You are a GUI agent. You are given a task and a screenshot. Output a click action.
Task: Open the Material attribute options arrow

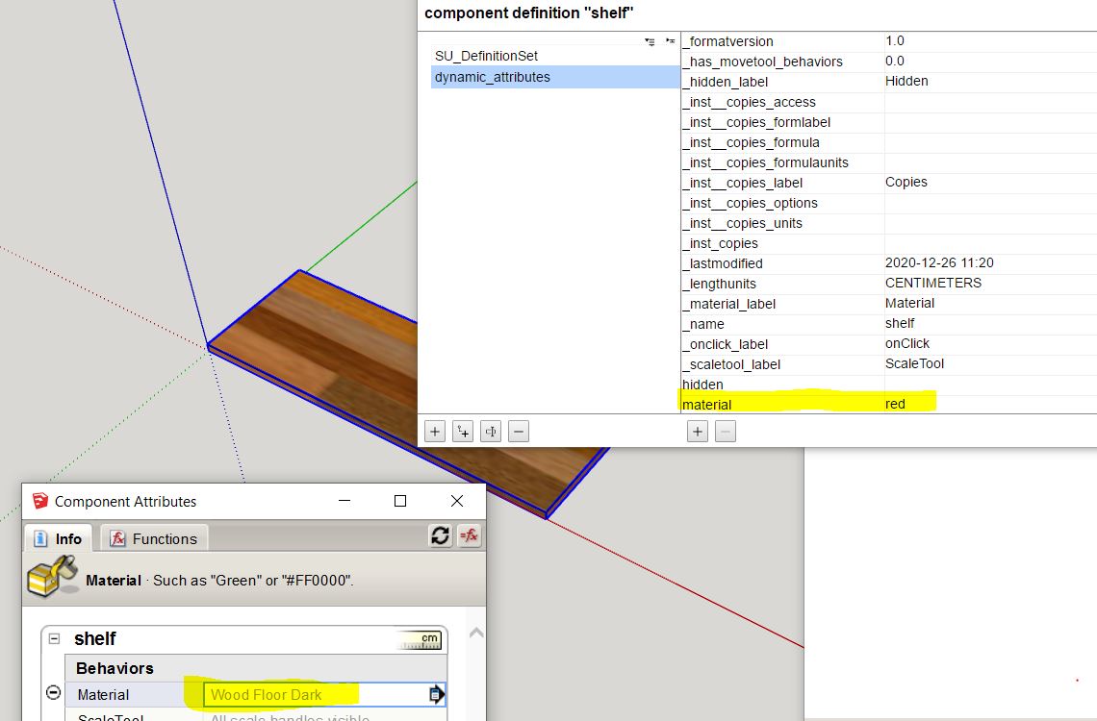[x=435, y=693]
